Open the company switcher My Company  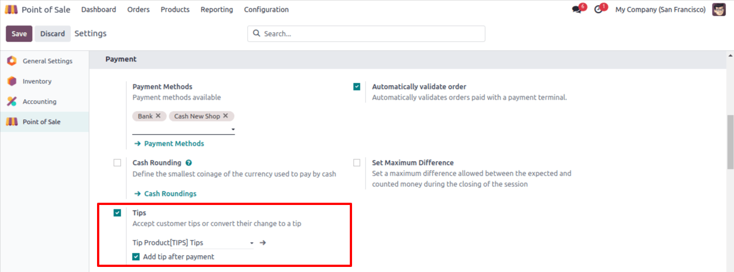(660, 10)
